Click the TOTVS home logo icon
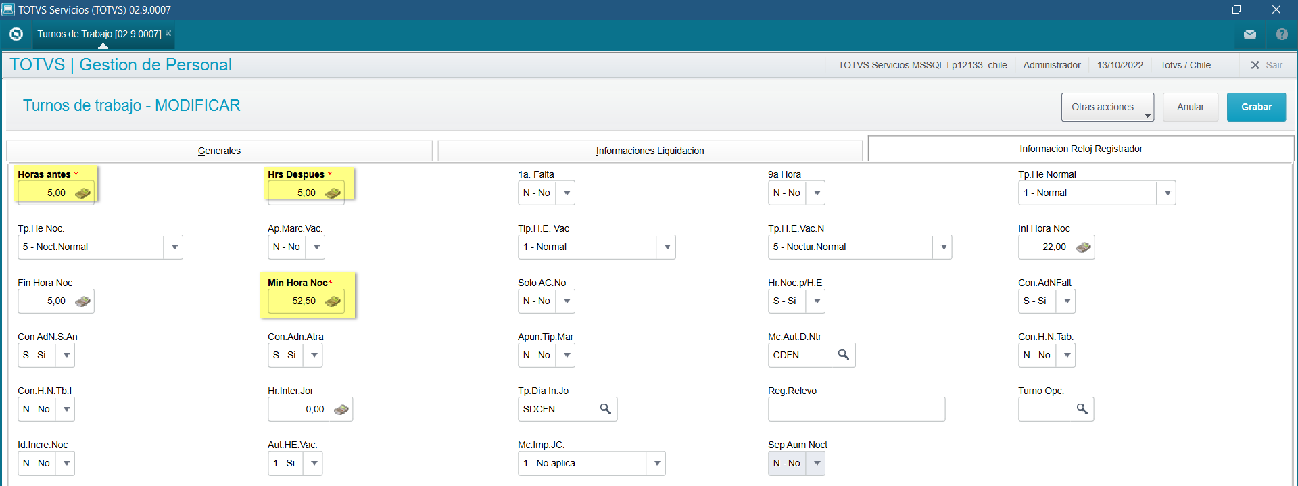This screenshot has height=486, width=1298. click(x=16, y=34)
